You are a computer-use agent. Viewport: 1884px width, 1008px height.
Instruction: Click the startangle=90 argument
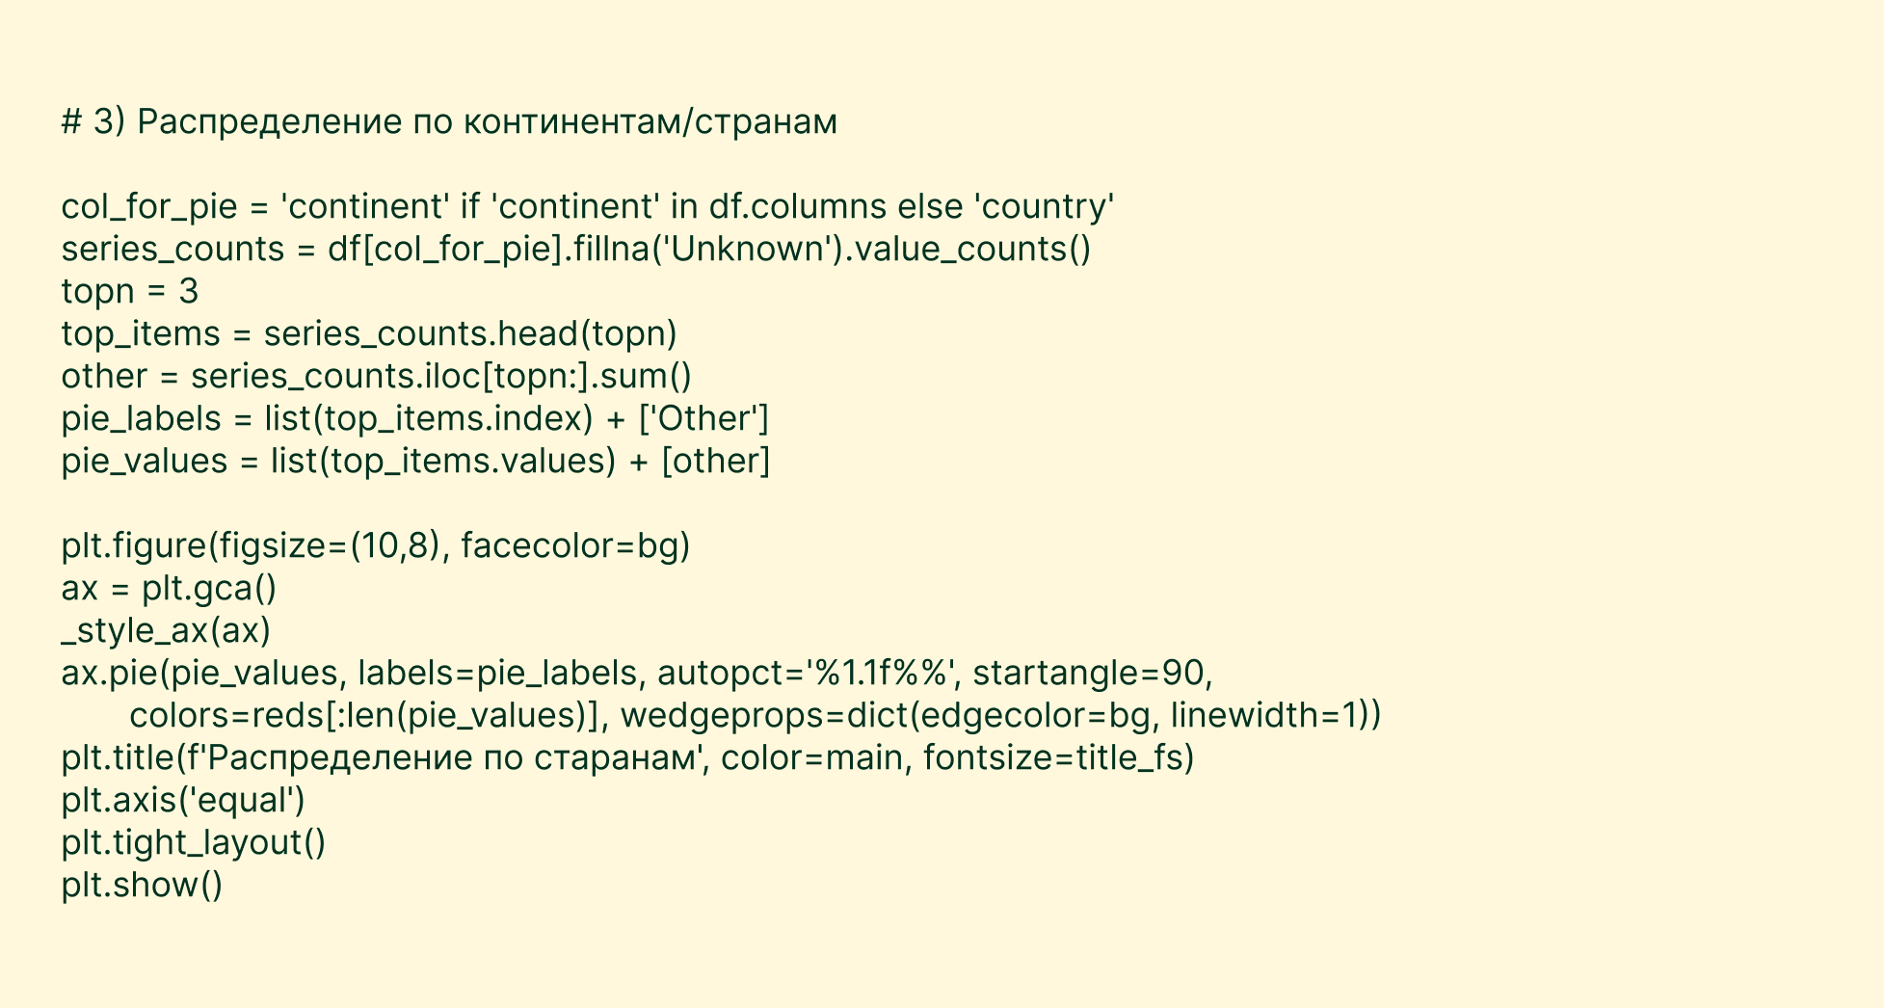(1088, 674)
